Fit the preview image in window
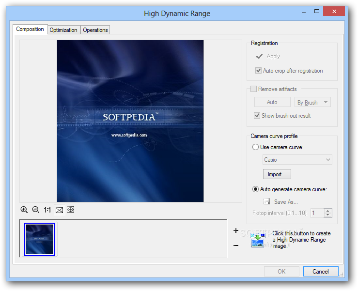 pos(60,210)
